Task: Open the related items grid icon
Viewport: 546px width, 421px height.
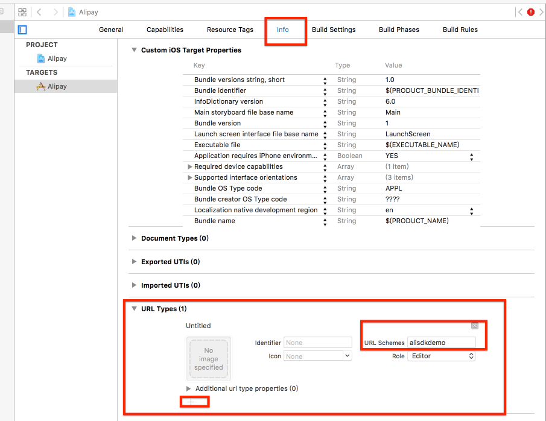Action: (x=22, y=12)
